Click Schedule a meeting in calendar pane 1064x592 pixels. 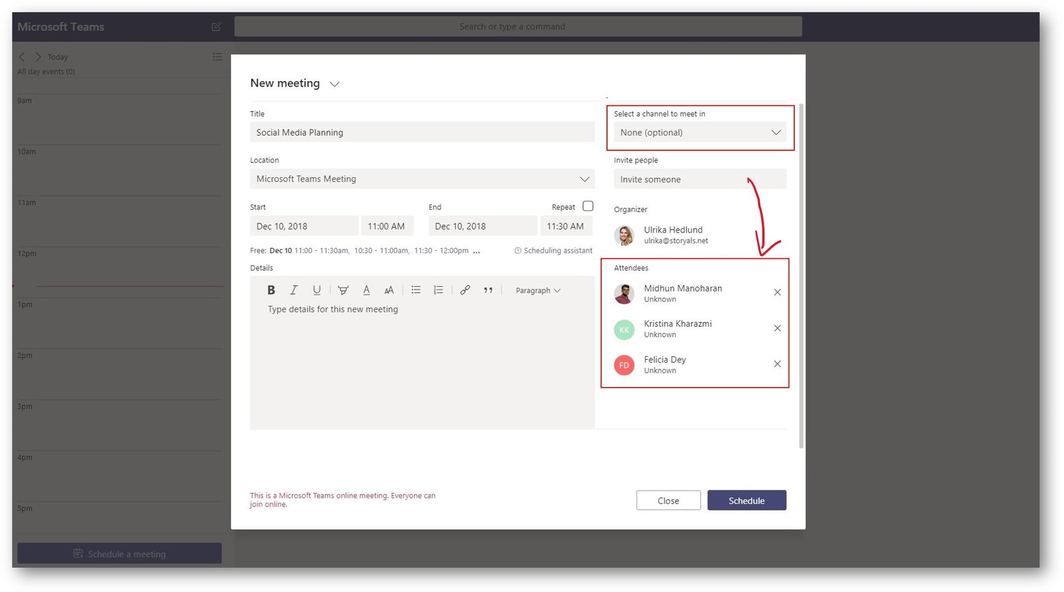click(119, 553)
